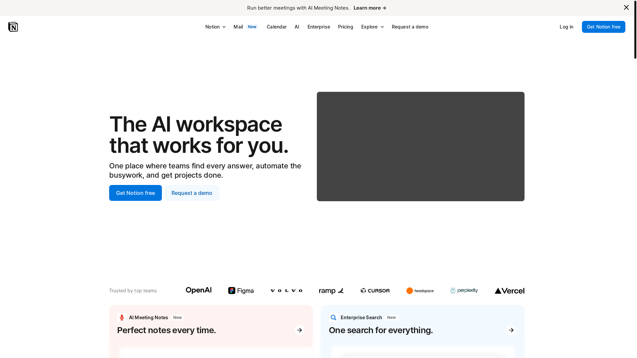Viewport: 637px width, 358px height.
Task: Click the dark hero video placeholder
Action: [421, 147]
